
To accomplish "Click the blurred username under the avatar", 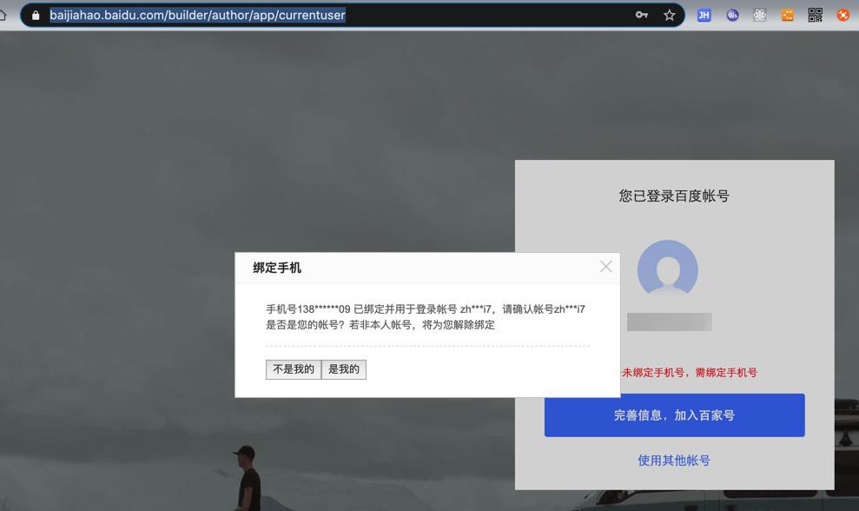I will 670,322.
